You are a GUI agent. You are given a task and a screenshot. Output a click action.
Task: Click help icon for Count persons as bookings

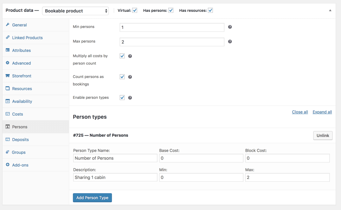tap(130, 77)
